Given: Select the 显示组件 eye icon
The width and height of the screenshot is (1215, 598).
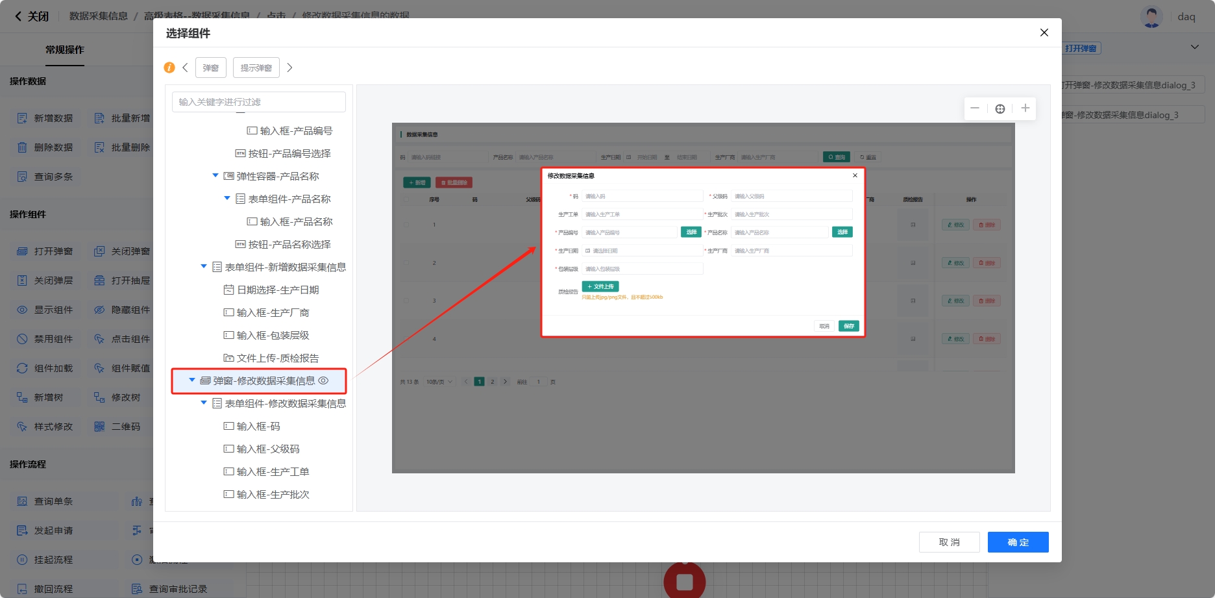Looking at the screenshot, I should (x=22, y=310).
